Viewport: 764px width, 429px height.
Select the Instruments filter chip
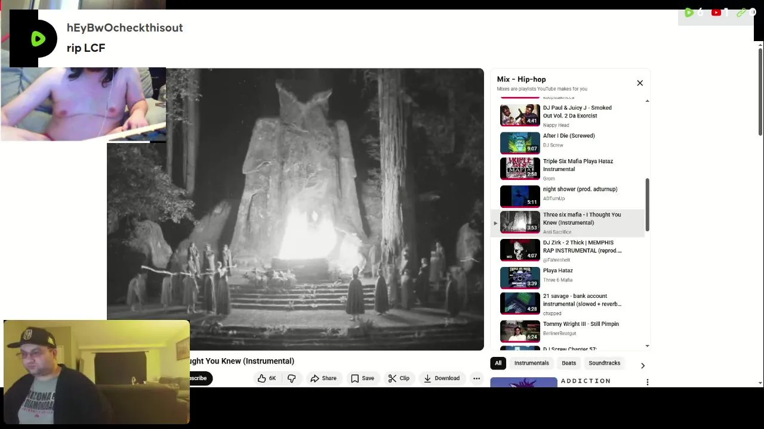531,363
